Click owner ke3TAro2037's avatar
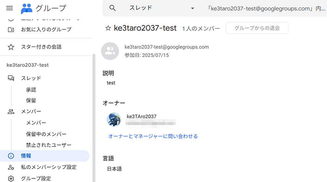327x182 pixels. pos(114,119)
